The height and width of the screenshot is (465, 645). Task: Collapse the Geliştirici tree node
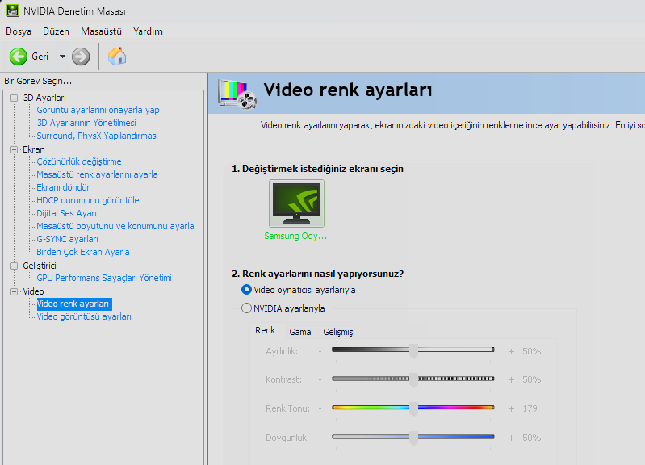pos(14,266)
